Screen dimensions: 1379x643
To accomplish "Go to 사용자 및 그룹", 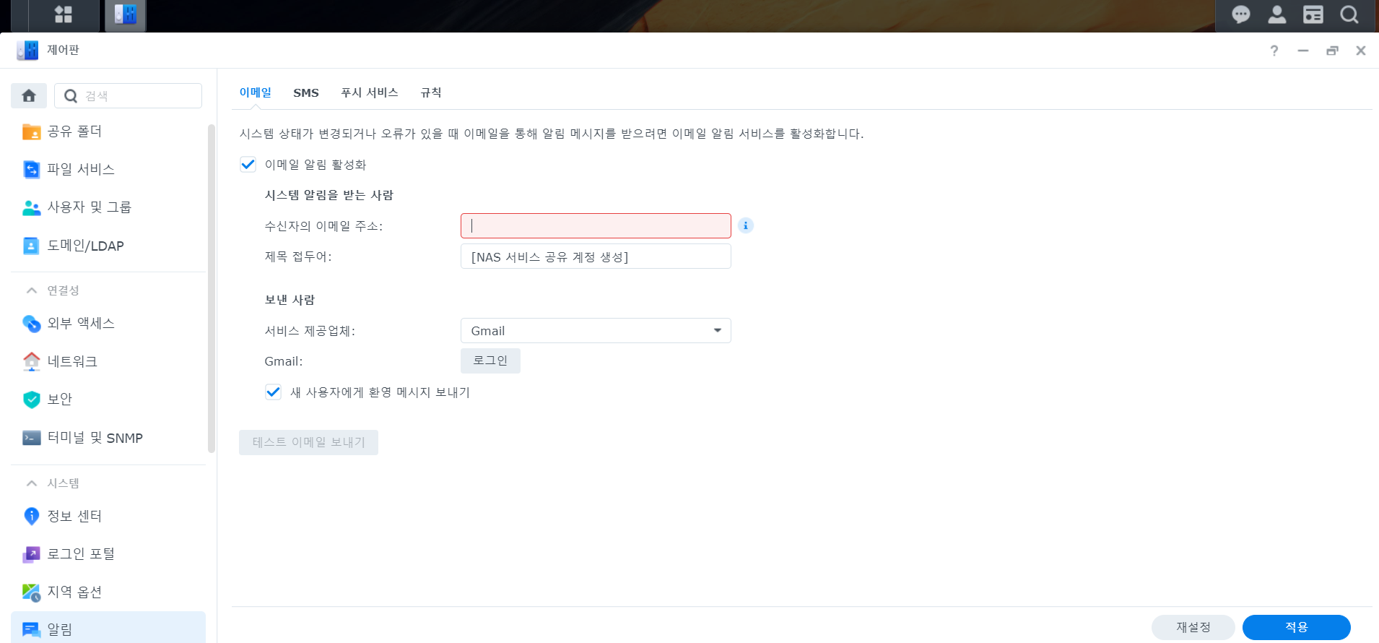I will tap(108, 207).
